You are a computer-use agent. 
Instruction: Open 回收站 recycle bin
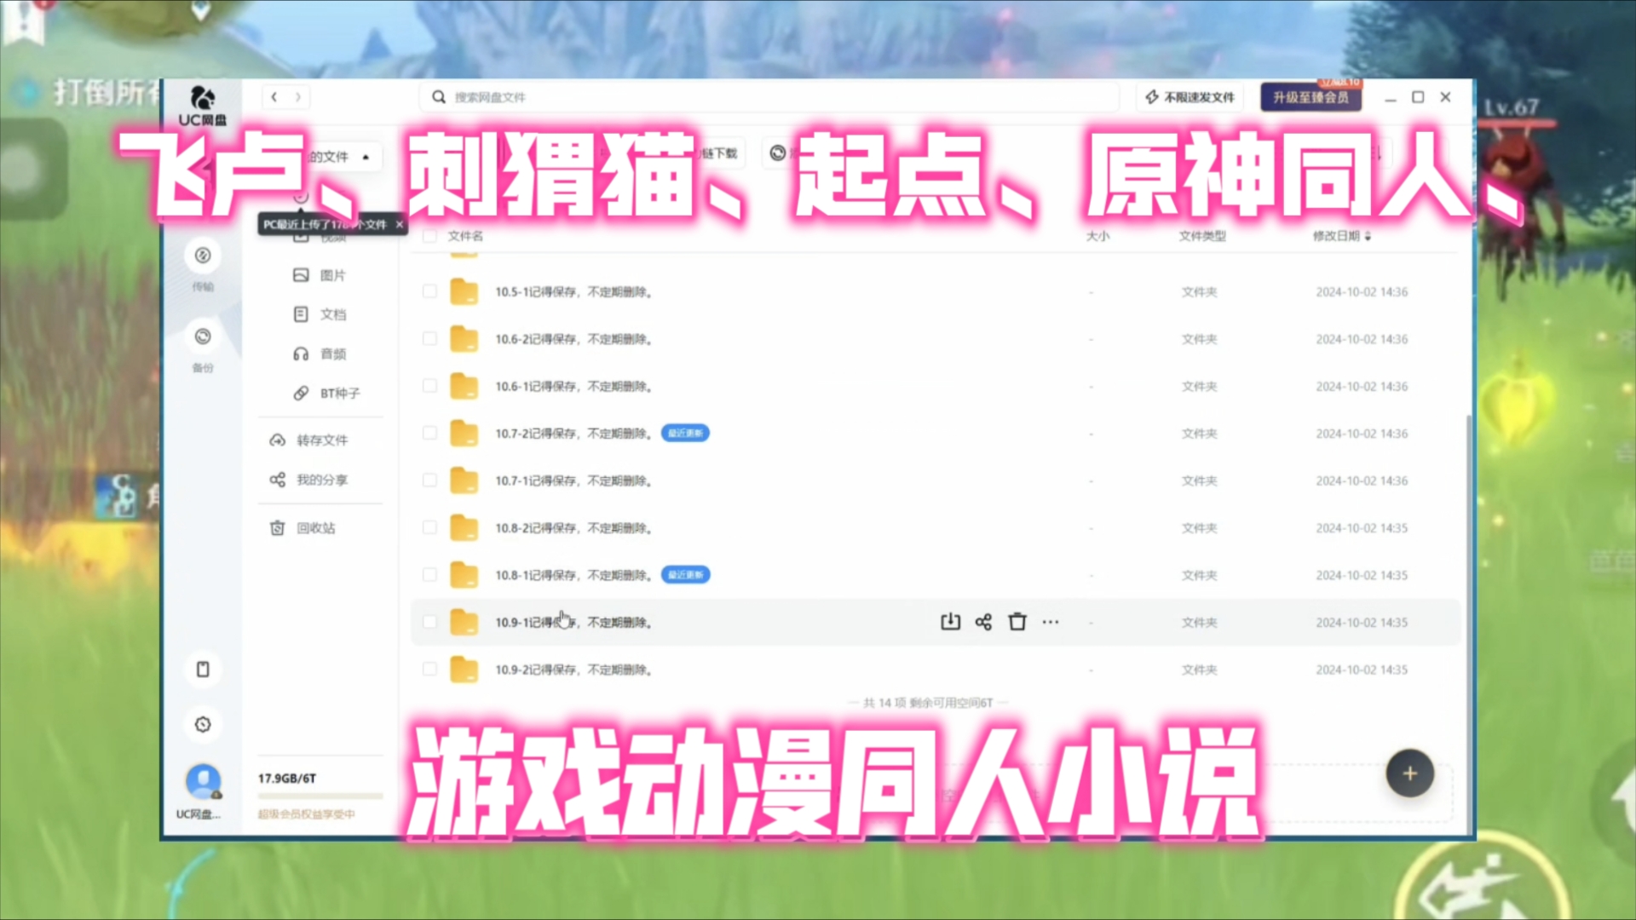coord(302,528)
